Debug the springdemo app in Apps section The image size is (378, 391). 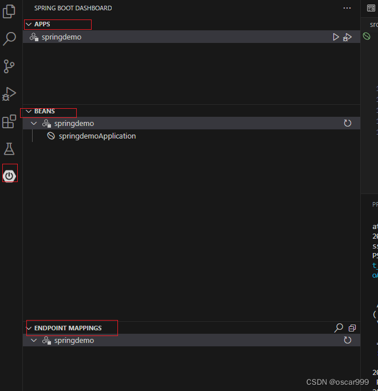click(347, 37)
